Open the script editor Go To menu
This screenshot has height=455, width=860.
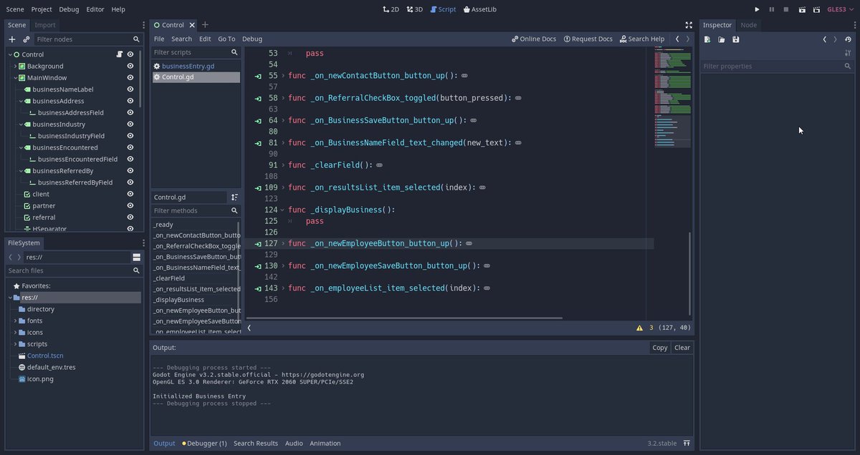coord(226,39)
